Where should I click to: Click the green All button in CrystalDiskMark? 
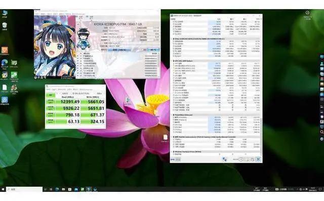point(51,95)
